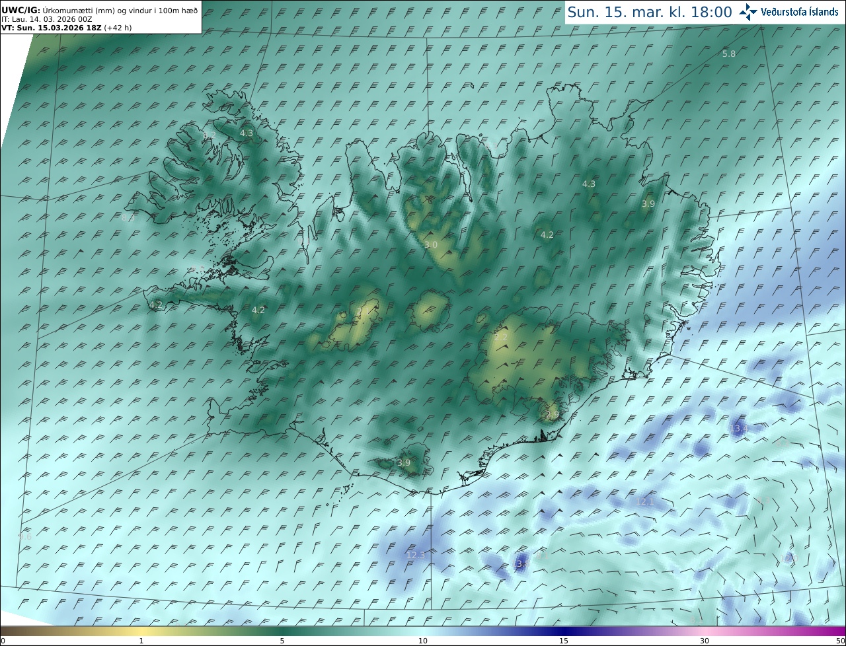The width and height of the screenshot is (846, 646).
Task: Click the 5.8 value label on the map
Action: click(x=728, y=54)
